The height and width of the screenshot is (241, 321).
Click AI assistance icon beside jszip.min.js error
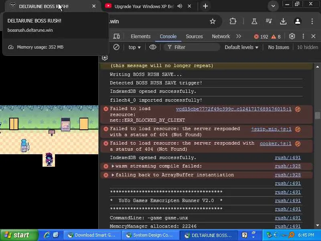(x=298, y=129)
